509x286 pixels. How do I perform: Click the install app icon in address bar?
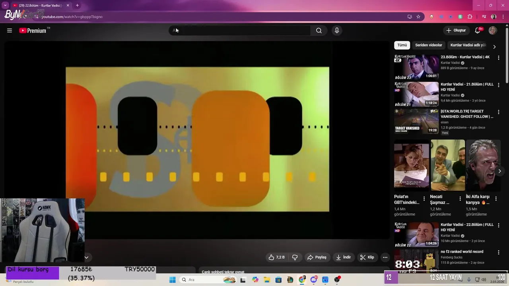(410, 17)
